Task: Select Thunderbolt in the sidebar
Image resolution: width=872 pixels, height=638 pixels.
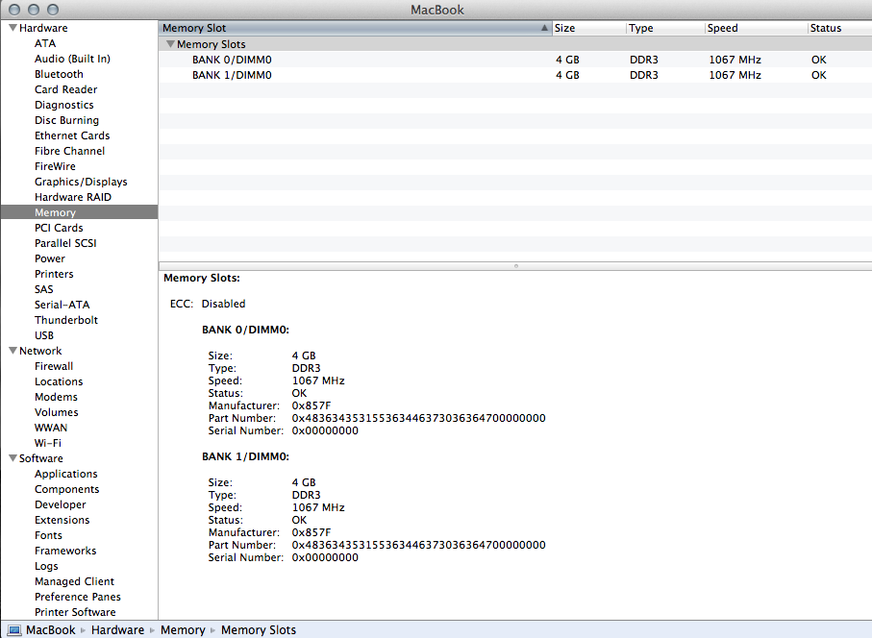Action: pyautogui.click(x=66, y=320)
